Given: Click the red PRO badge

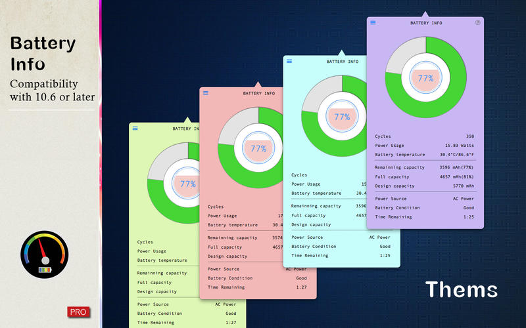Looking at the screenshot, I should pos(78,312).
